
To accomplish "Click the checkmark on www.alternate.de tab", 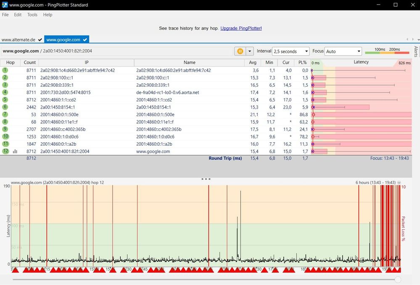I will pos(40,40).
